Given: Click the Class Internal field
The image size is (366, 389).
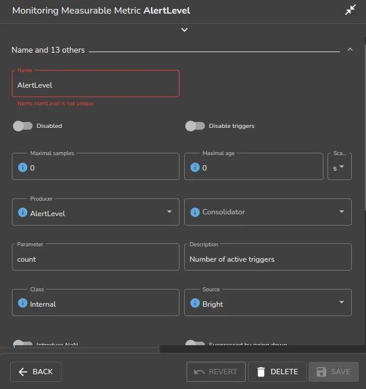Looking at the screenshot, I should pyautogui.click(x=95, y=303).
